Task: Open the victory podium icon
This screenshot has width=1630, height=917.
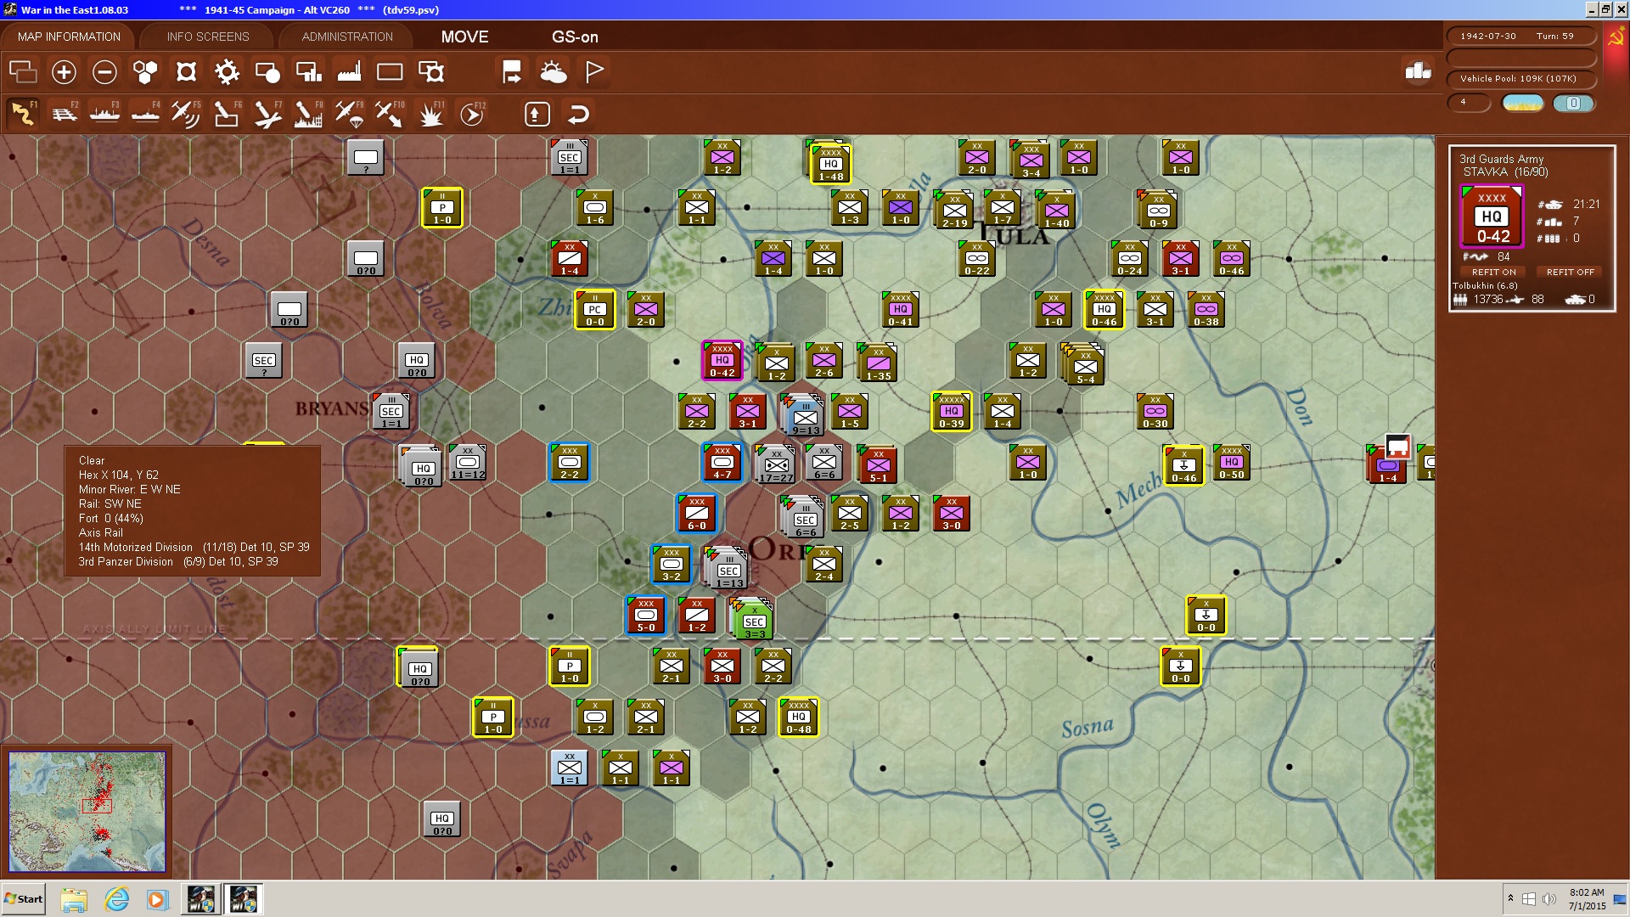Action: tap(1418, 71)
